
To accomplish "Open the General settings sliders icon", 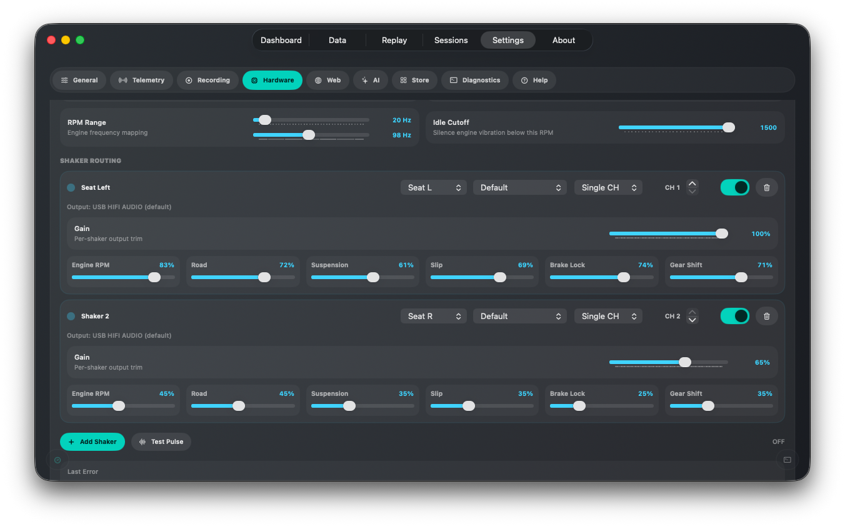I will [x=64, y=81].
